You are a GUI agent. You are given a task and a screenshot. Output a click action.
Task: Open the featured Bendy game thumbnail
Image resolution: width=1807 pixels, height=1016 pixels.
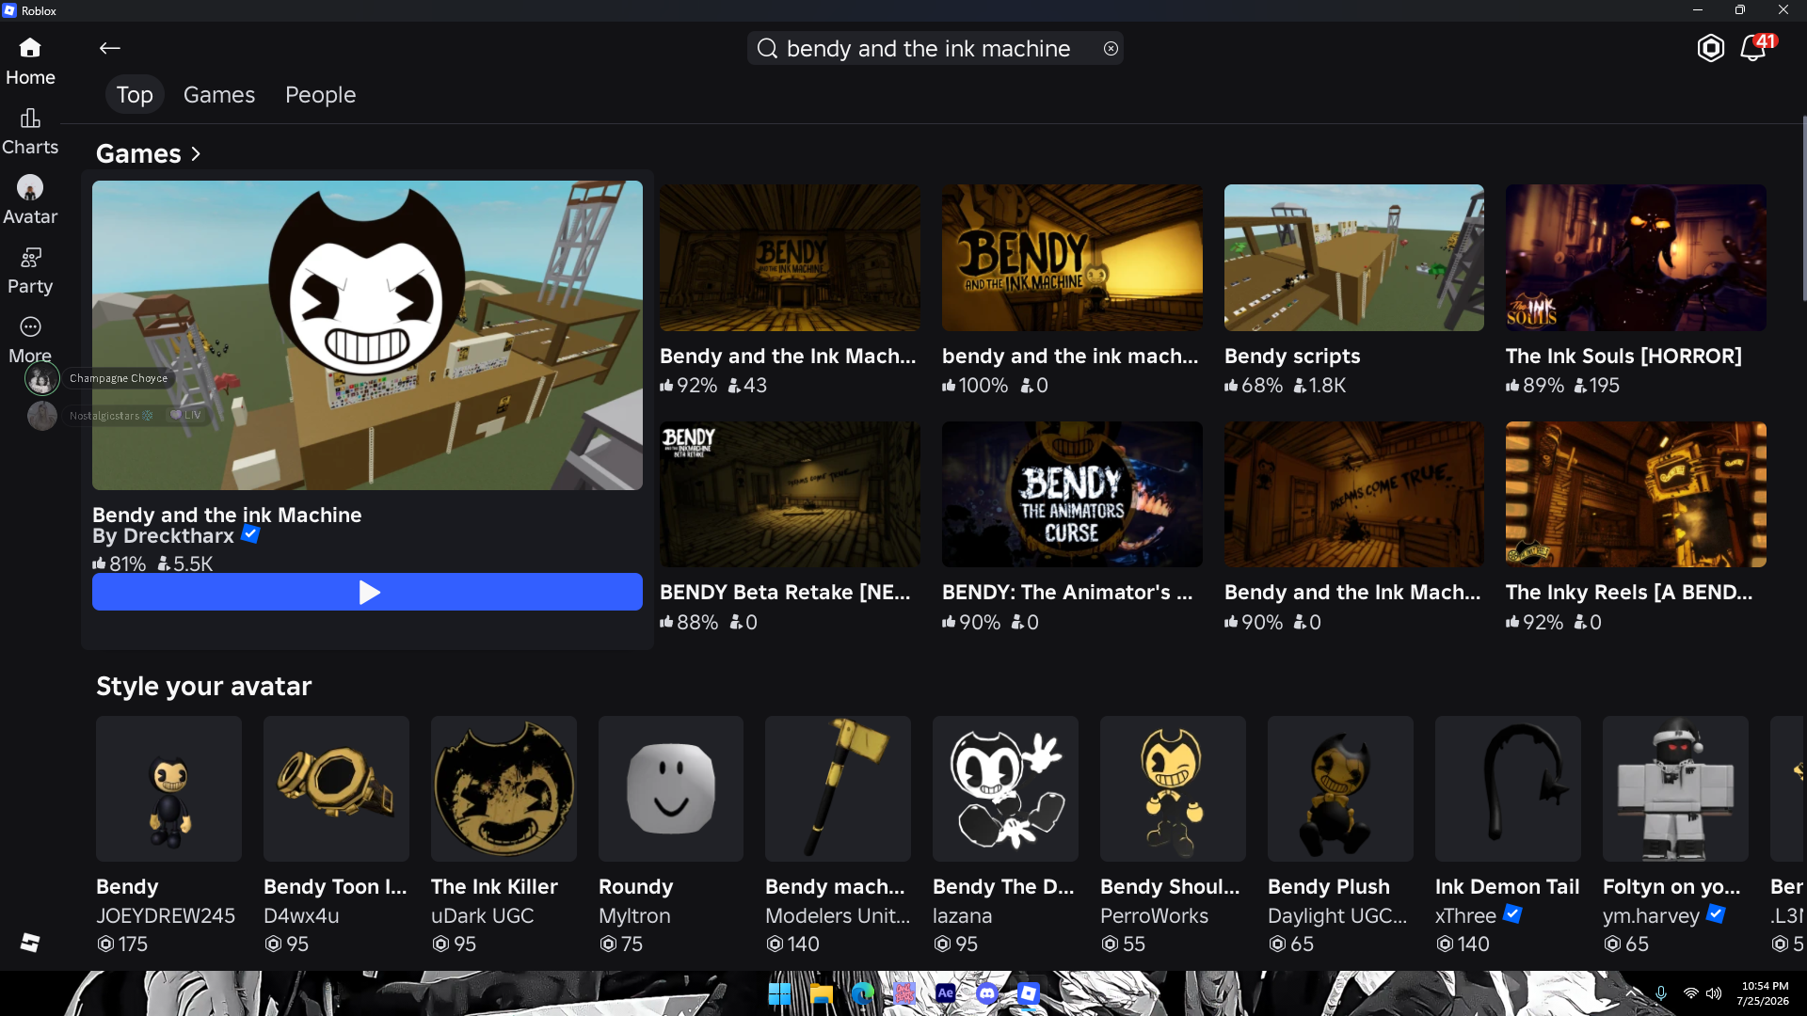(367, 335)
